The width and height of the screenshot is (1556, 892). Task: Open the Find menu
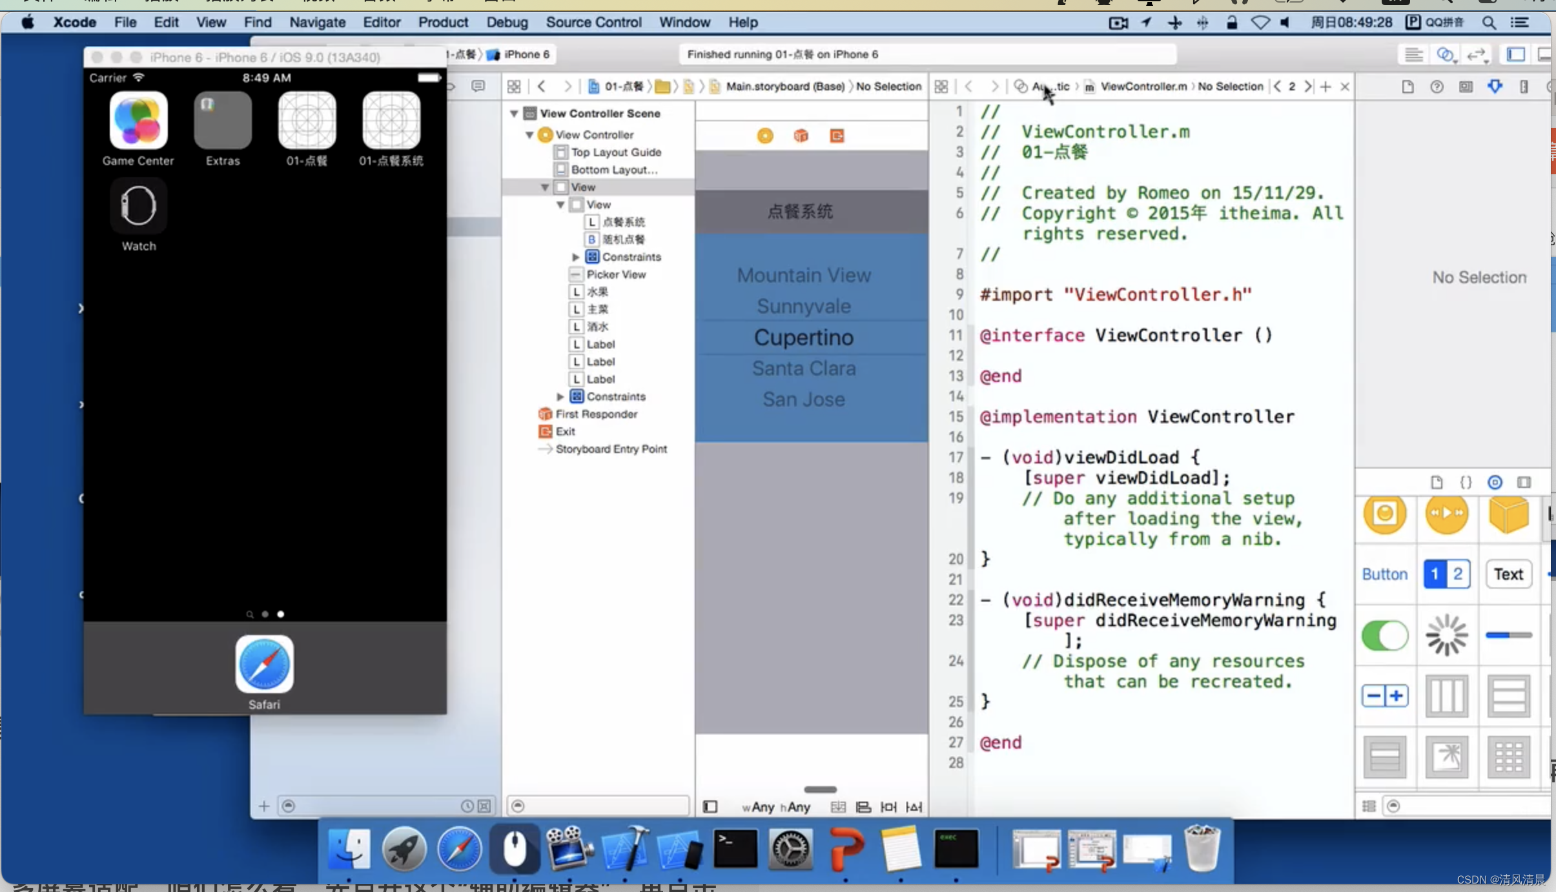pyautogui.click(x=257, y=23)
